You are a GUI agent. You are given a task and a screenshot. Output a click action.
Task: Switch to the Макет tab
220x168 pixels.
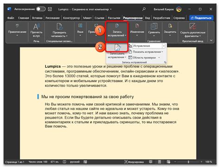87,18
